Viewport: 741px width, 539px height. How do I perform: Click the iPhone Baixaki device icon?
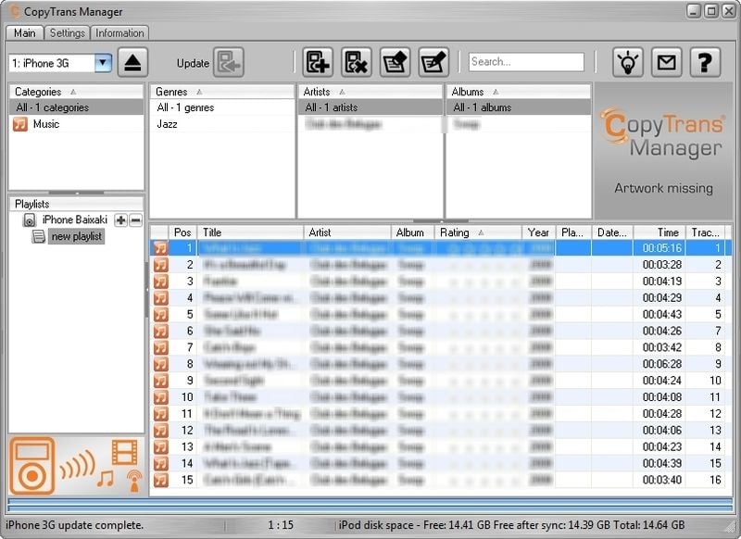click(x=30, y=220)
